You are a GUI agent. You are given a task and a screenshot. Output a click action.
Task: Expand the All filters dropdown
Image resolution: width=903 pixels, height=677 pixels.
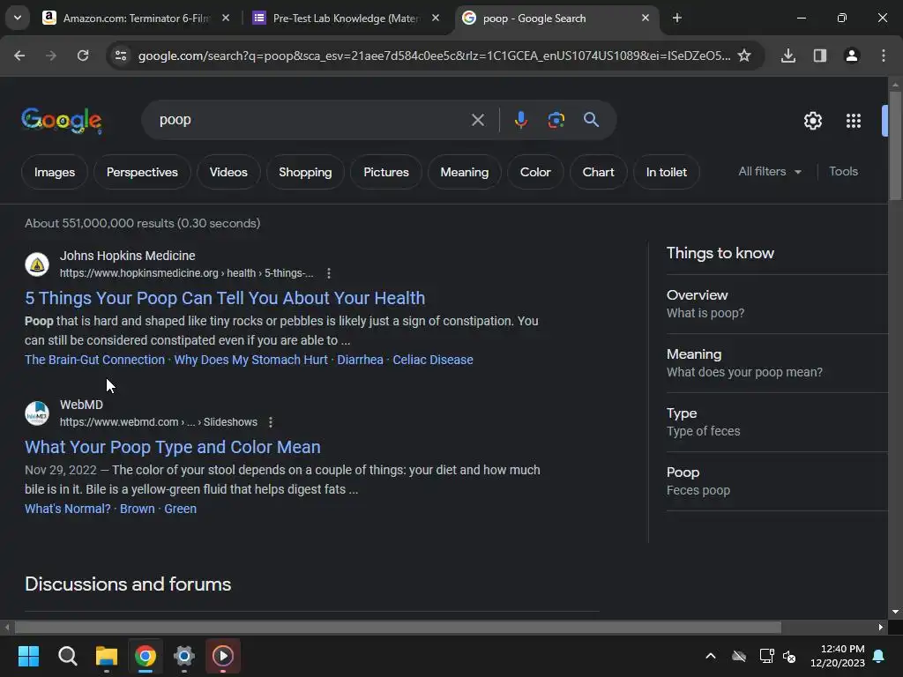click(770, 172)
